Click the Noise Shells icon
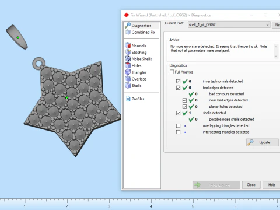Screen dimensions: 280x210 point(128,59)
